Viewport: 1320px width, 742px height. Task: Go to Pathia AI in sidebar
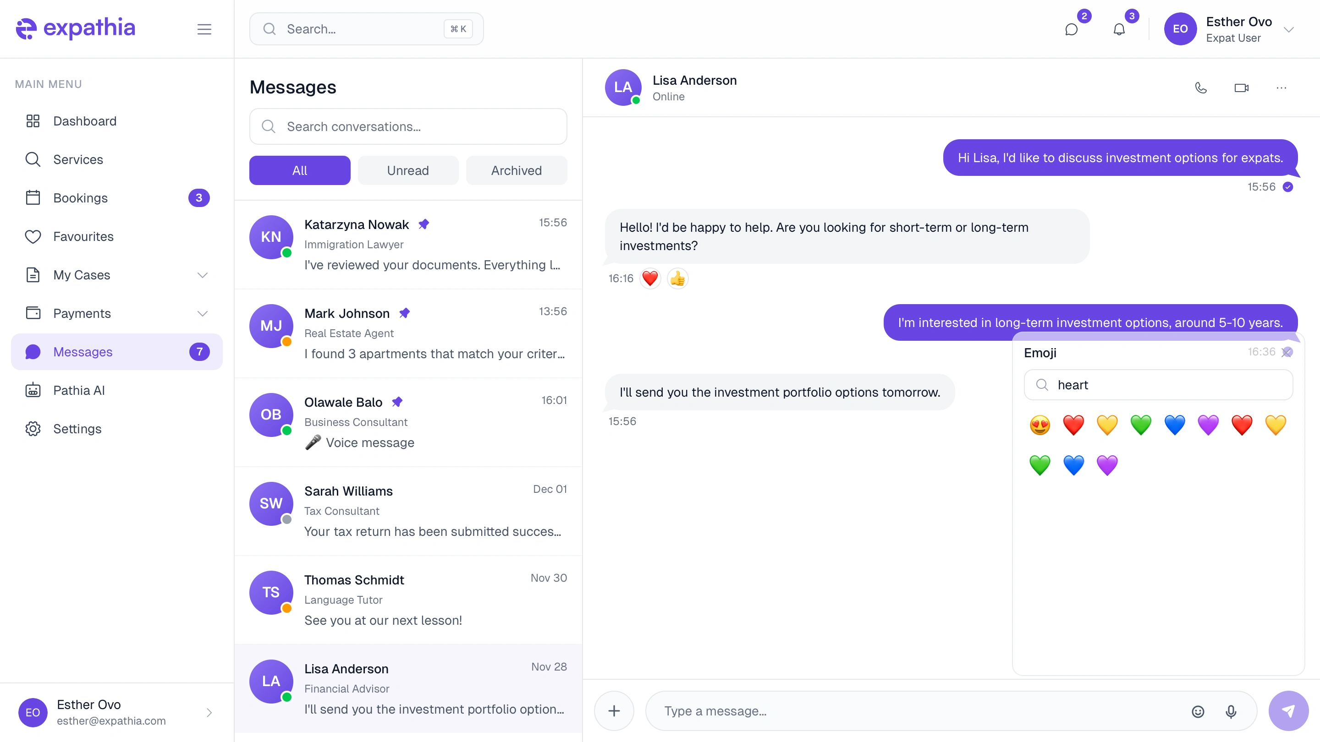tap(79, 390)
